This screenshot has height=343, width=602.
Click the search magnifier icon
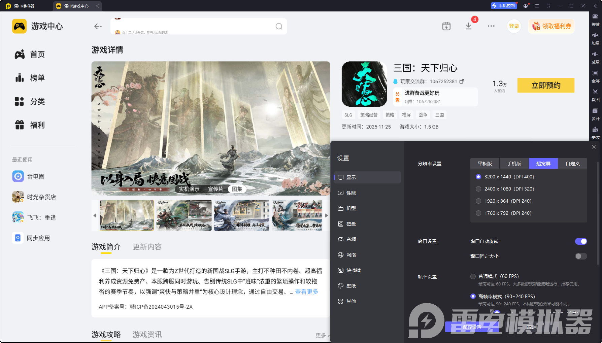tap(279, 26)
